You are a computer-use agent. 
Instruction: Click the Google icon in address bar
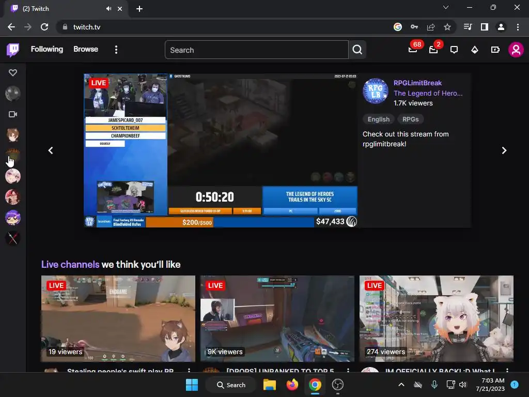(398, 27)
